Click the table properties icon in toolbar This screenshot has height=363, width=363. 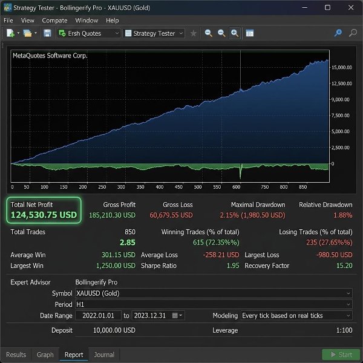pos(249,33)
